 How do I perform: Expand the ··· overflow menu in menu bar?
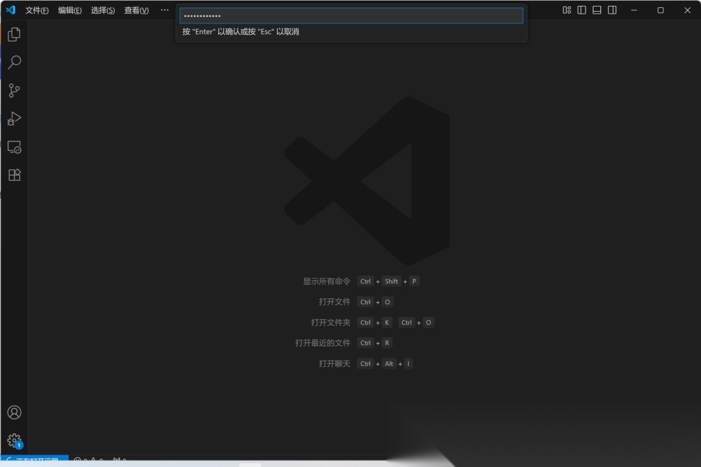[x=164, y=10]
